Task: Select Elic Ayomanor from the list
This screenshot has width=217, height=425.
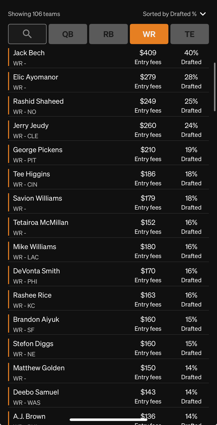Action: [108, 81]
